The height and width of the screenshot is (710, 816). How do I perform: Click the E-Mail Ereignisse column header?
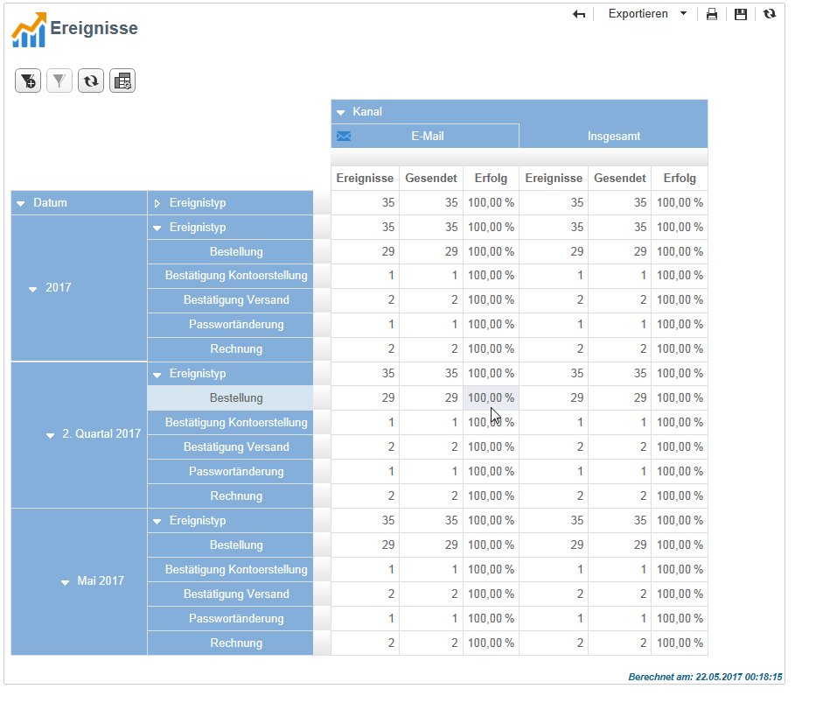(x=365, y=178)
